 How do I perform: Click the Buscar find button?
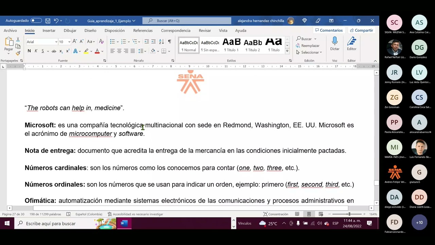click(x=304, y=39)
